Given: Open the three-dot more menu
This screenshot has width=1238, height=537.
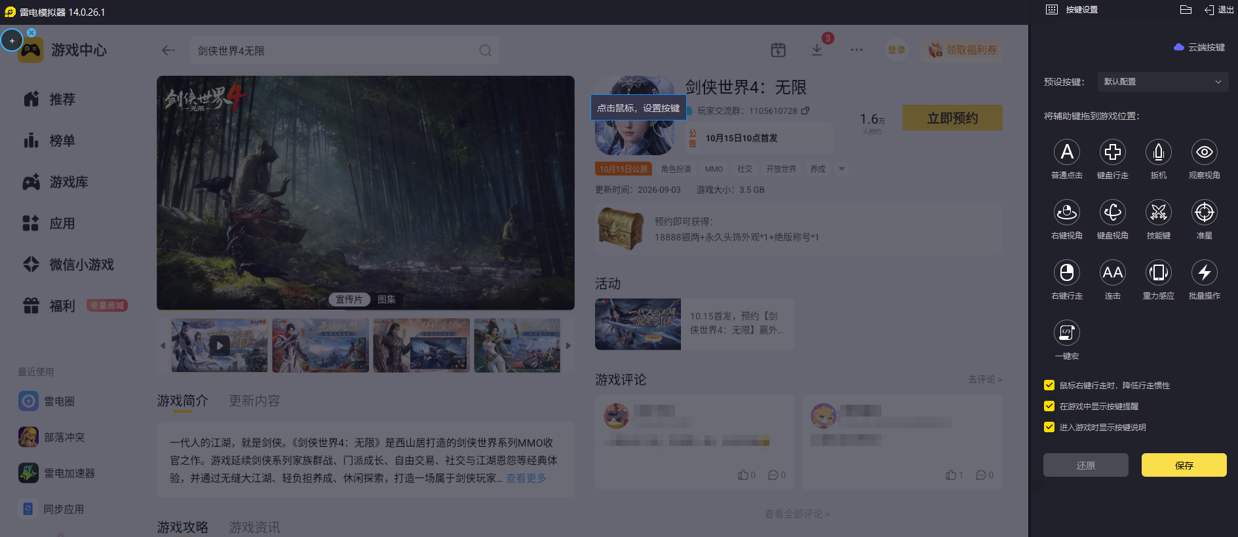Looking at the screenshot, I should point(857,50).
